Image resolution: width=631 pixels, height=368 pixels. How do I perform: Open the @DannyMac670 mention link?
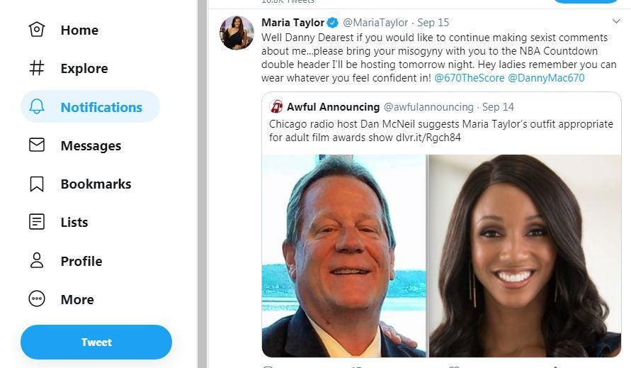coord(546,78)
